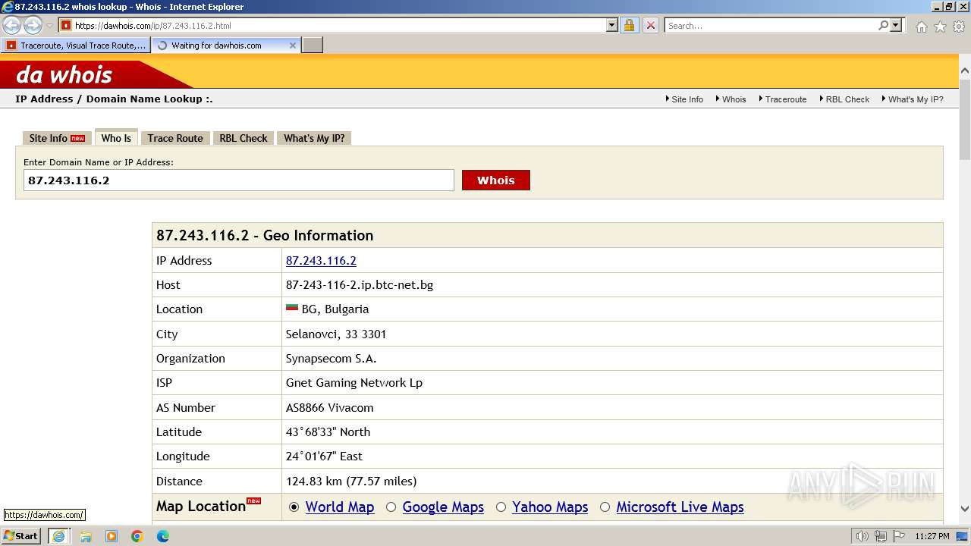Viewport: 971px width, 546px height.
Task: Click the Action Center flag tray icon
Action: 898,536
